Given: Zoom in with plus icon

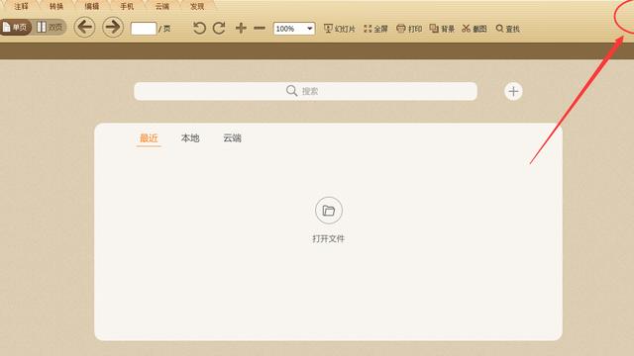Looking at the screenshot, I should point(241,28).
